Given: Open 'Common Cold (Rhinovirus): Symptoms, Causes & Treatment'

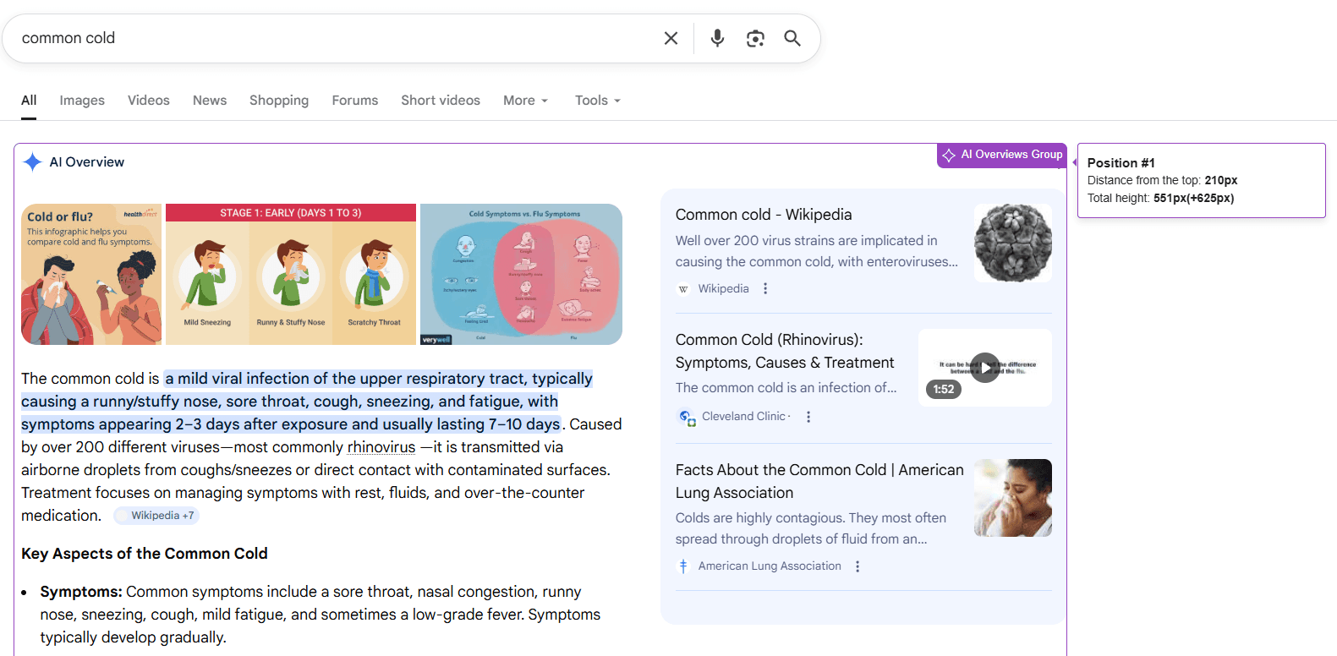Looking at the screenshot, I should point(785,351).
